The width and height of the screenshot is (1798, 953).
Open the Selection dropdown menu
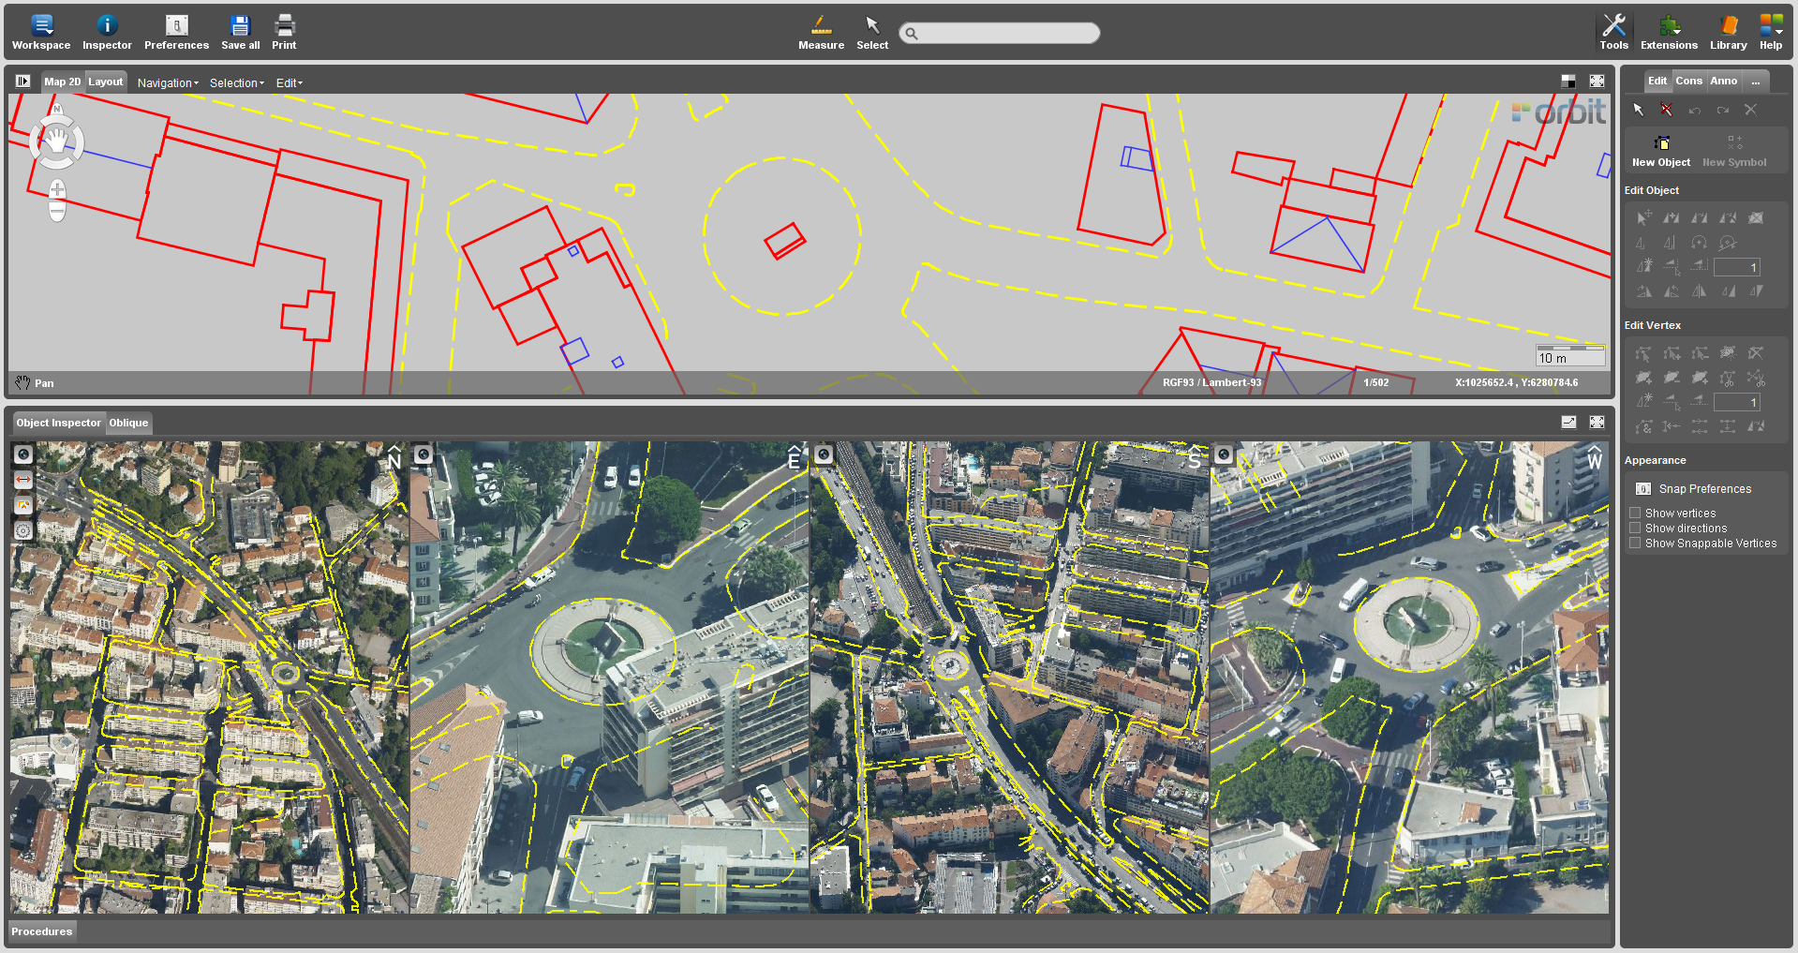pyautogui.click(x=235, y=82)
